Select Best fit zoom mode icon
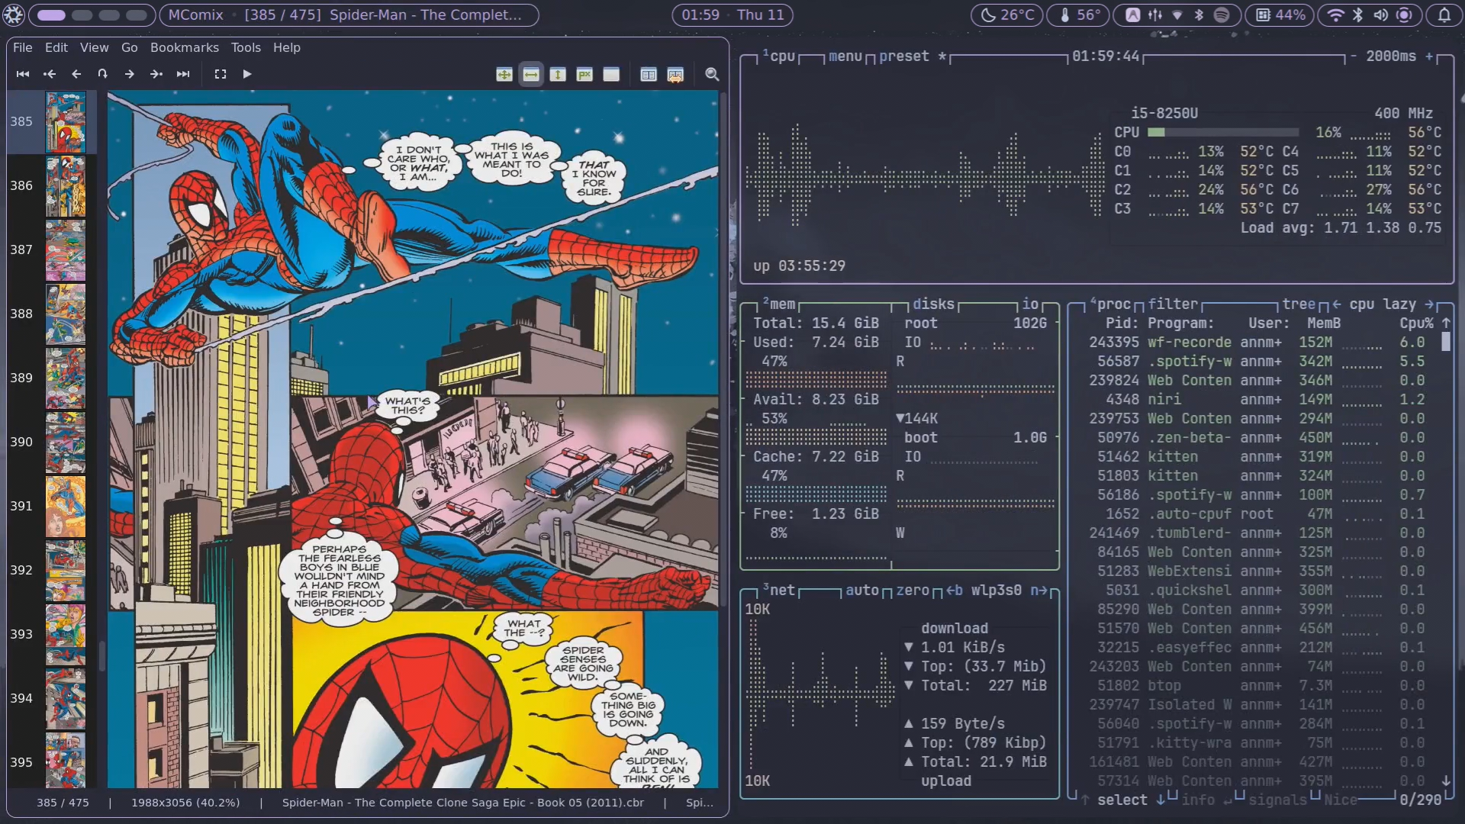Screen dimensions: 1465x824 504,74
